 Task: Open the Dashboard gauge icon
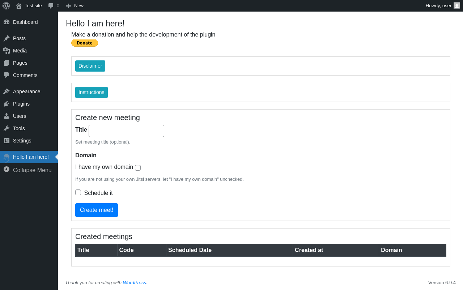(7, 22)
